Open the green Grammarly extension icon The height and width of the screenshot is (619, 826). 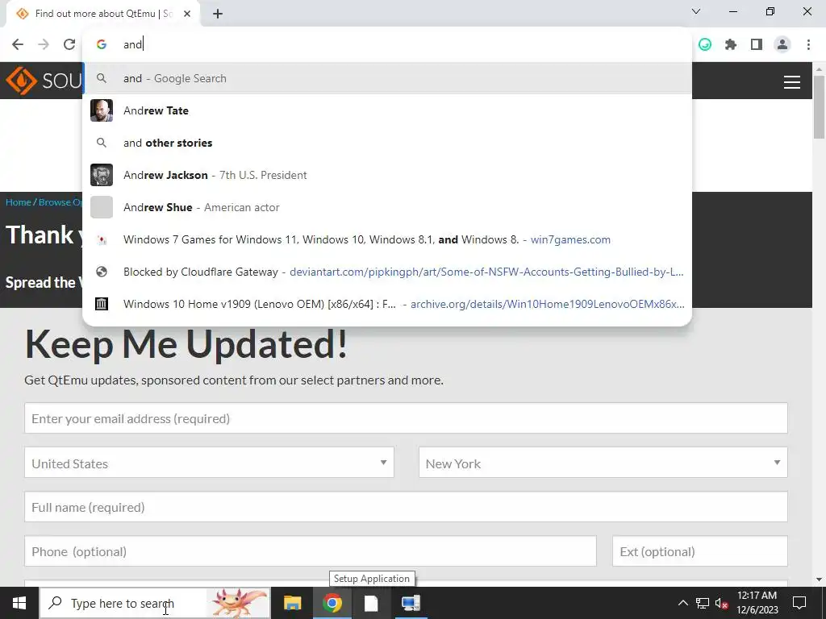click(705, 45)
